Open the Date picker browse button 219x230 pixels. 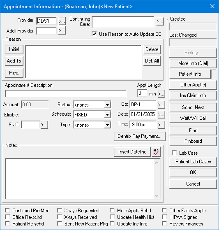coord(161,114)
